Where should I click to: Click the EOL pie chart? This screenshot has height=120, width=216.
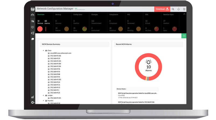[x=157, y=29]
